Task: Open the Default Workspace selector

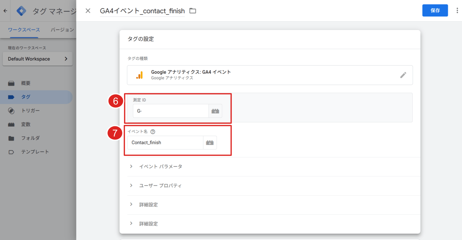Action: 37,59
